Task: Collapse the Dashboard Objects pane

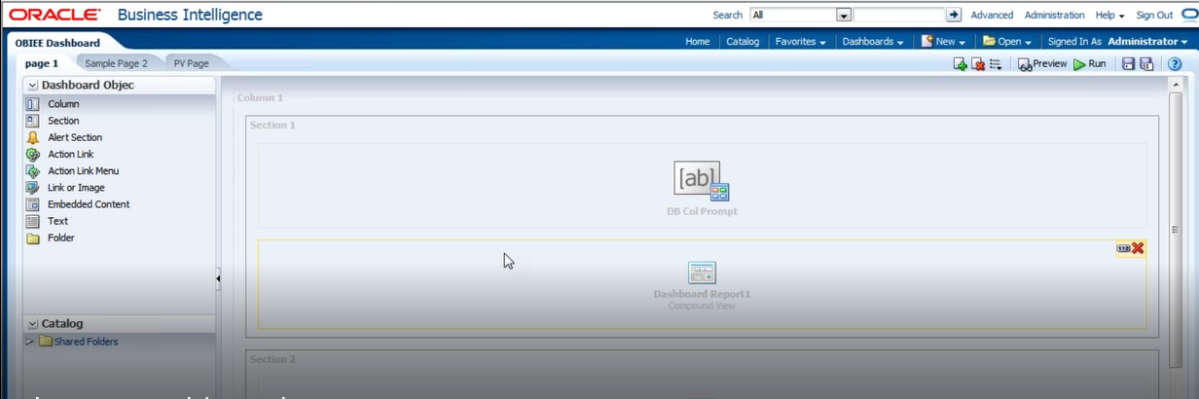Action: point(33,86)
